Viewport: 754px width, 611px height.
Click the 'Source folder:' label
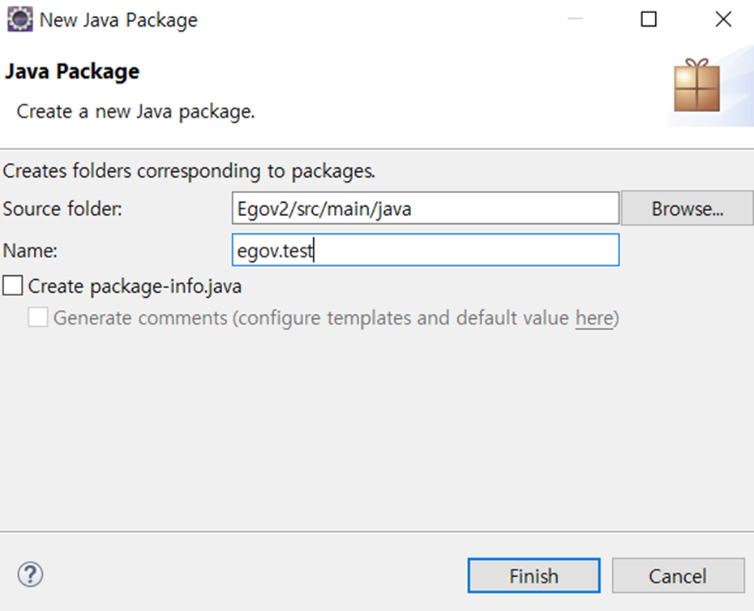pyautogui.click(x=62, y=209)
